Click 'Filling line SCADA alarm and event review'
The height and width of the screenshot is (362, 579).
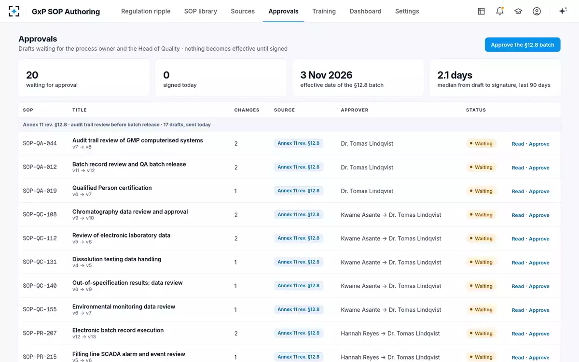(x=129, y=354)
